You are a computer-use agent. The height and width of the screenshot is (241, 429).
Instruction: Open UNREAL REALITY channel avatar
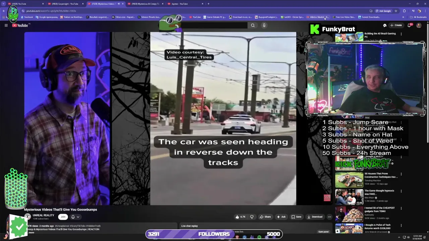coord(27,217)
